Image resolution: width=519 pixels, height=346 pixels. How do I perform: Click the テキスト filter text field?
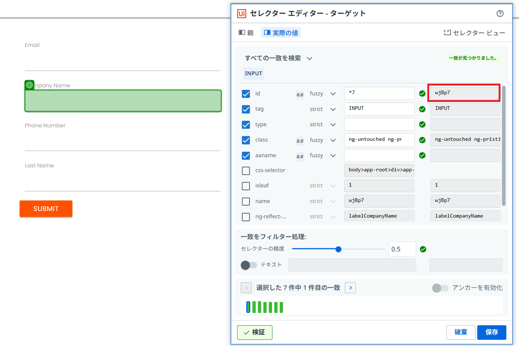(x=352, y=265)
